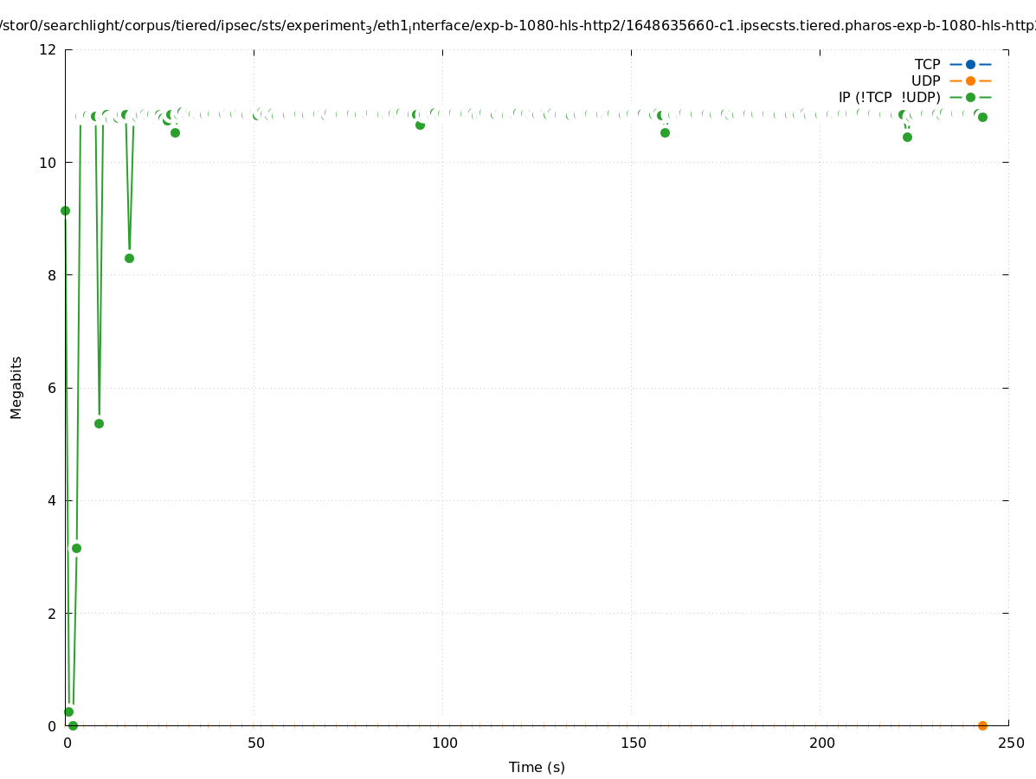Click the green IP legend marker
The height and width of the screenshot is (779, 1036).
[x=970, y=97]
